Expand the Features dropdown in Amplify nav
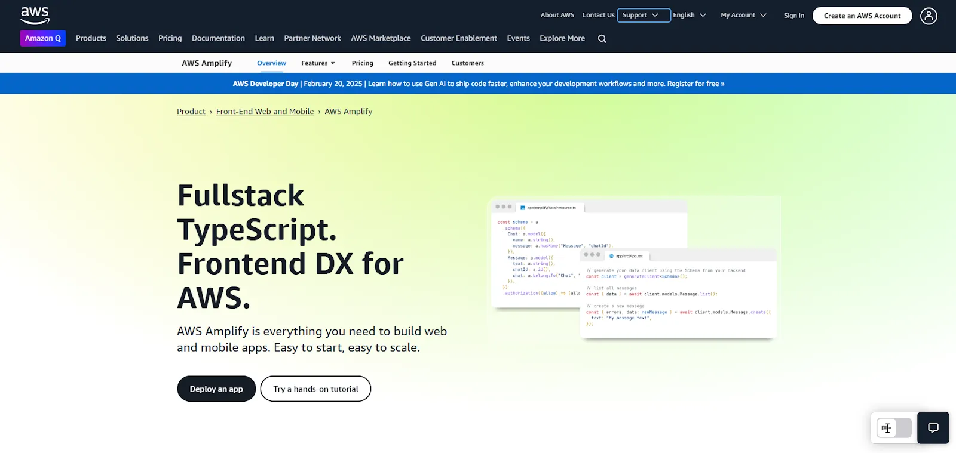 pyautogui.click(x=318, y=63)
